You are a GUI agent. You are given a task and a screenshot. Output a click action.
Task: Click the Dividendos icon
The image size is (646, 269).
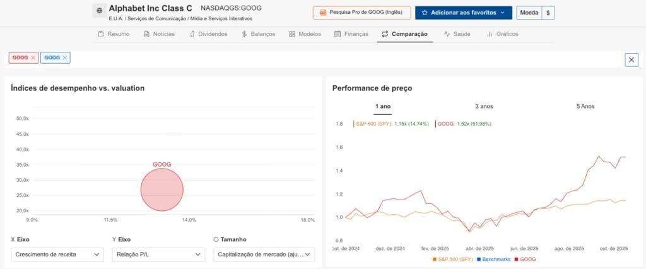click(192, 34)
